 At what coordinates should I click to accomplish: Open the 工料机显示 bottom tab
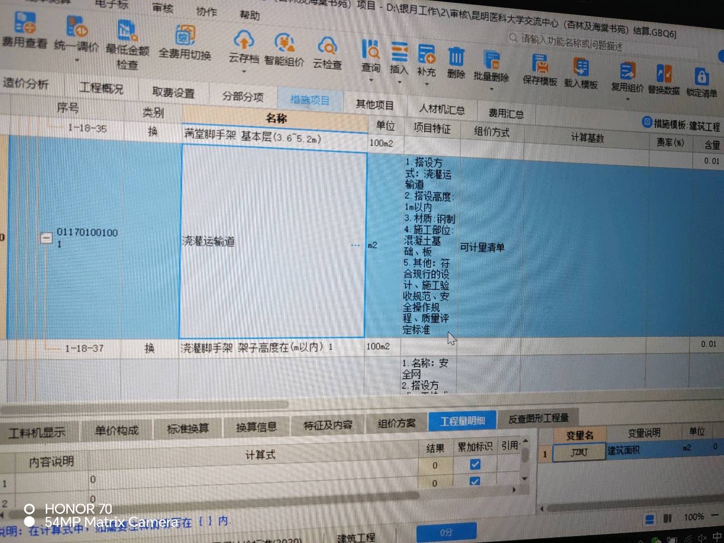click(37, 432)
